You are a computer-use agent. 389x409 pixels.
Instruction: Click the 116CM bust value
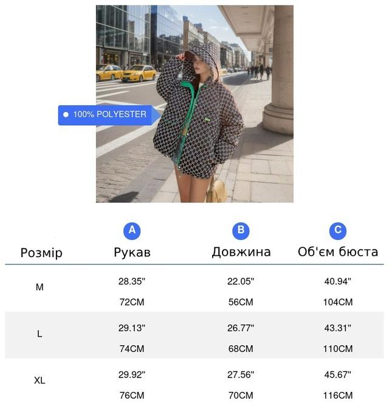338,395
